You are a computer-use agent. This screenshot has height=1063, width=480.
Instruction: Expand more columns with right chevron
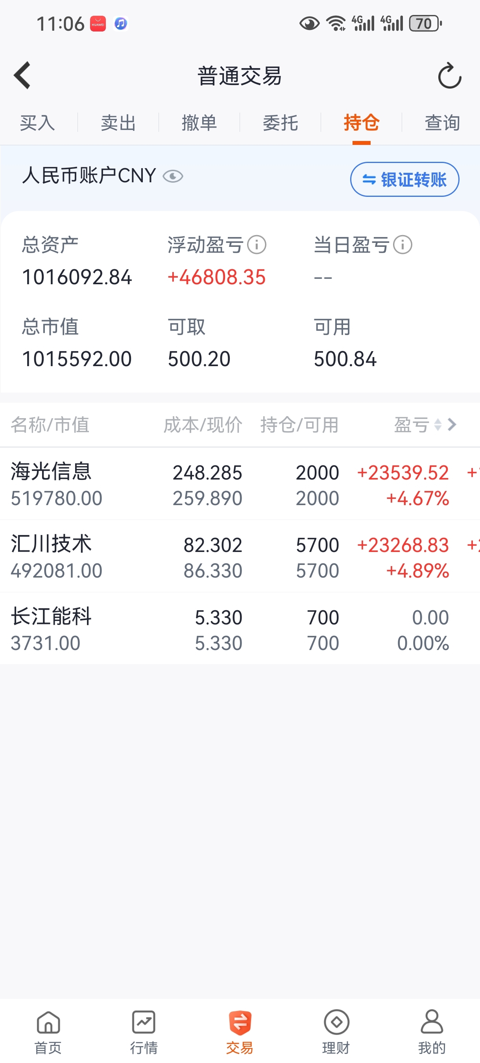pyautogui.click(x=452, y=425)
